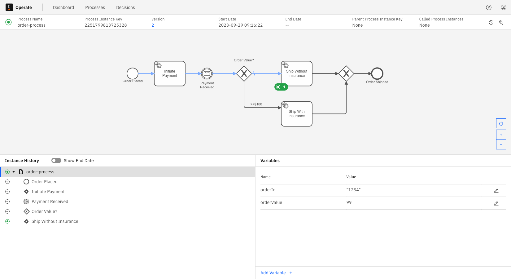511x279 pixels.
Task: Edit the orderId variable value
Action: (x=496, y=190)
